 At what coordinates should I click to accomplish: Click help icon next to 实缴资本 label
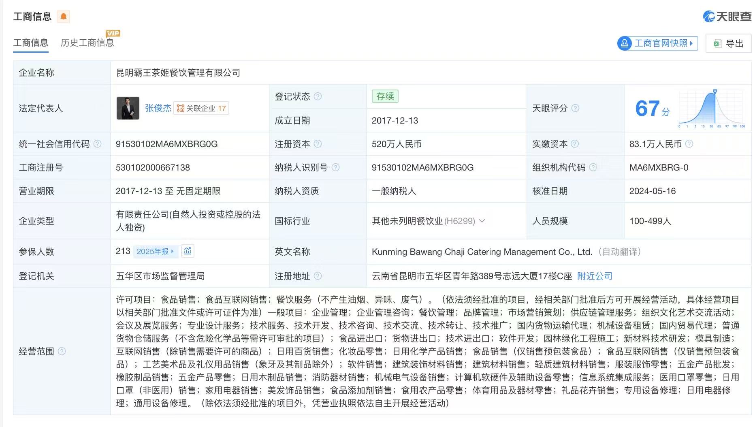point(575,144)
